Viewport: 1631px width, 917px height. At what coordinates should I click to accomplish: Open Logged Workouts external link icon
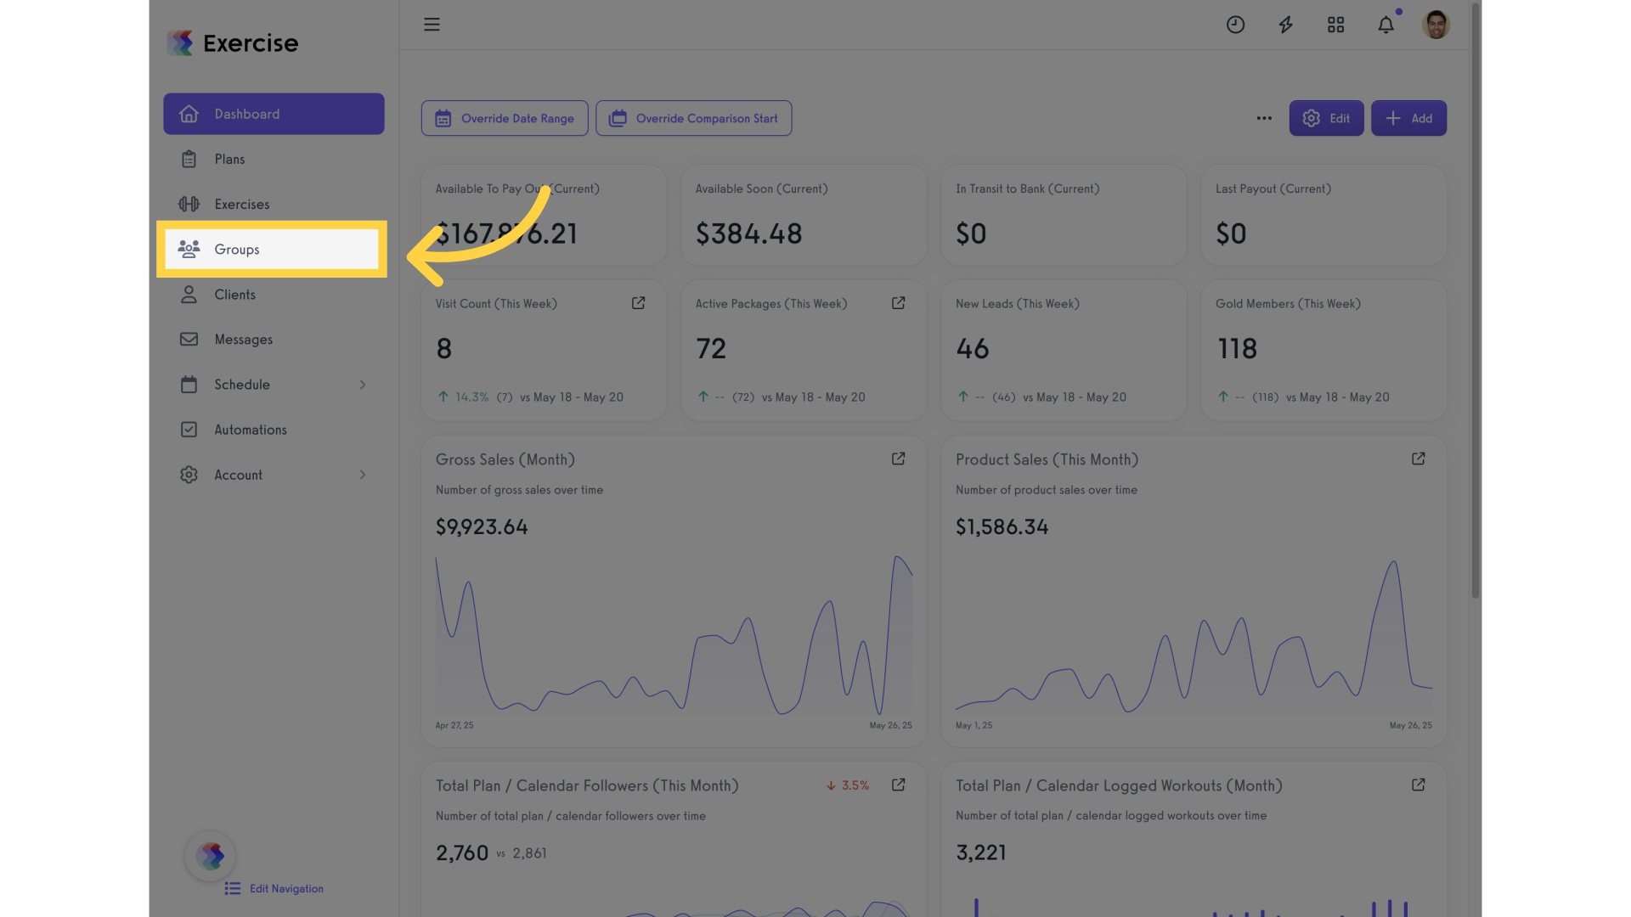(1418, 785)
